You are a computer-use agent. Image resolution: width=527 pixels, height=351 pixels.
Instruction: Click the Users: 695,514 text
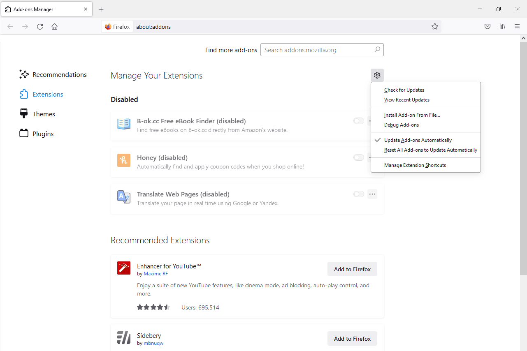pyautogui.click(x=200, y=307)
